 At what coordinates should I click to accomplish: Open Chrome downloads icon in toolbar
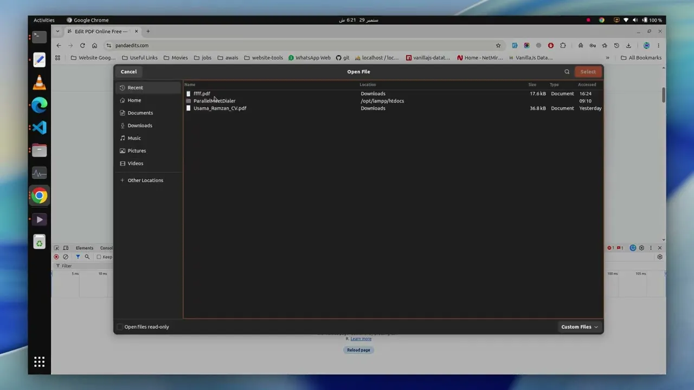tap(628, 45)
